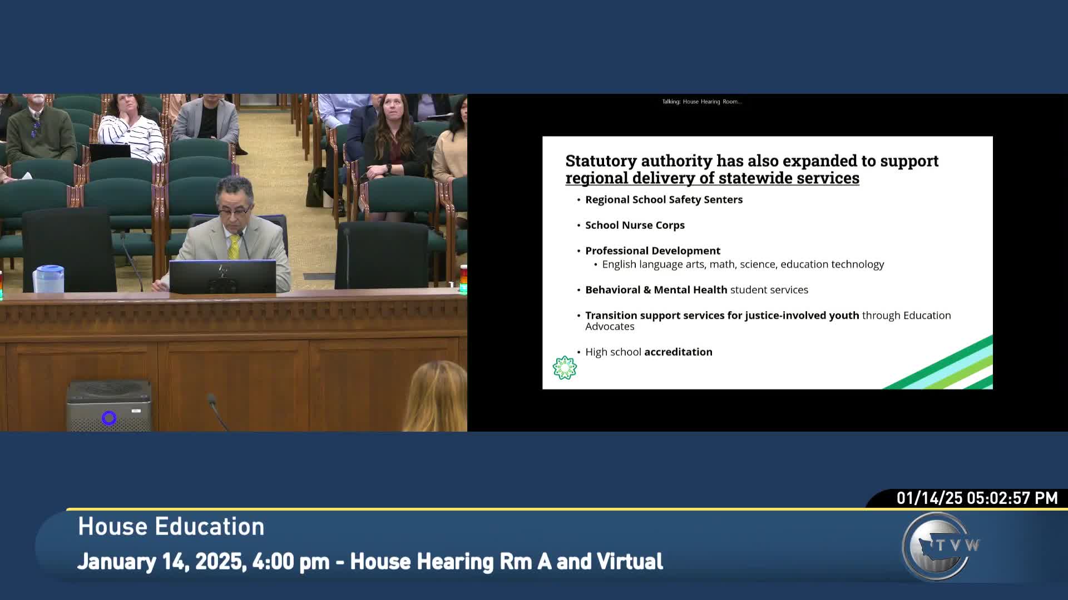
Task: Click the HP logo on the laptop lid
Action: 223,271
